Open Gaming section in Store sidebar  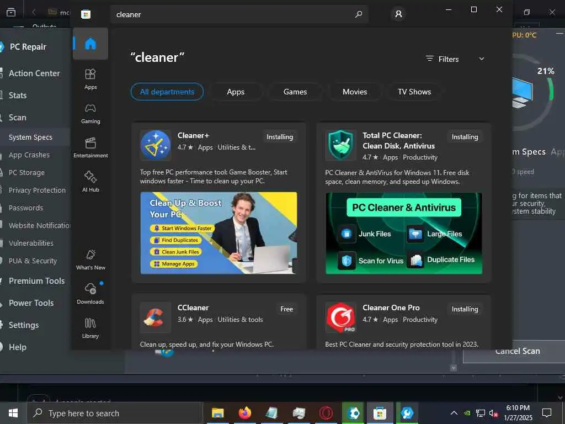(x=90, y=113)
